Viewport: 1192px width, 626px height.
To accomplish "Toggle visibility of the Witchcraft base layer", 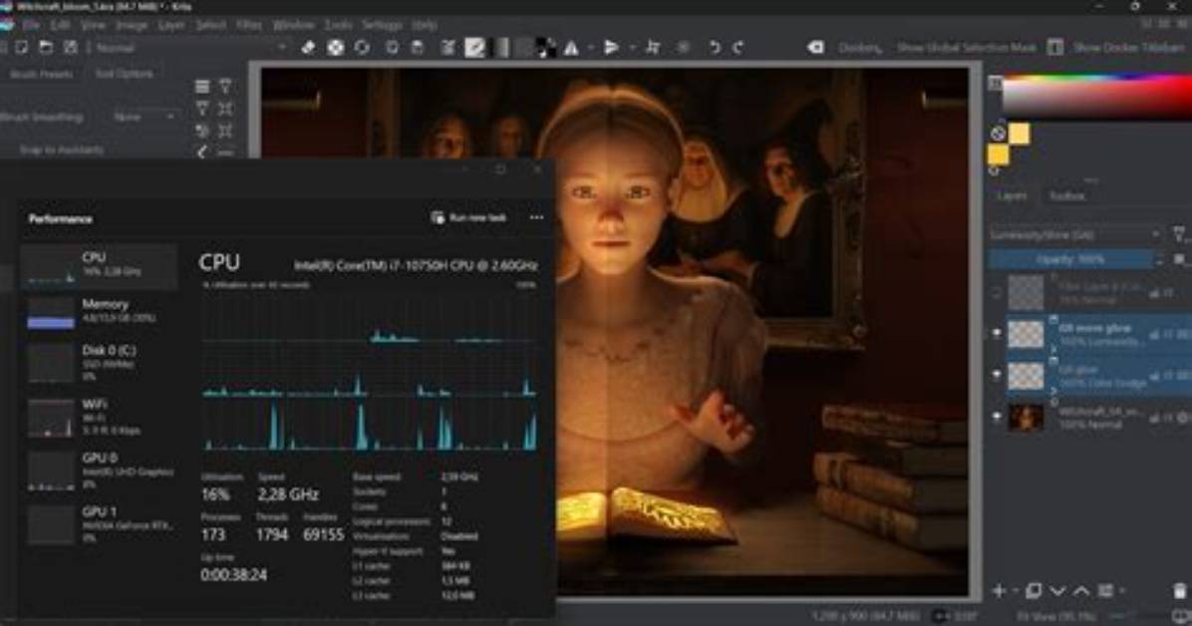I will point(997,417).
